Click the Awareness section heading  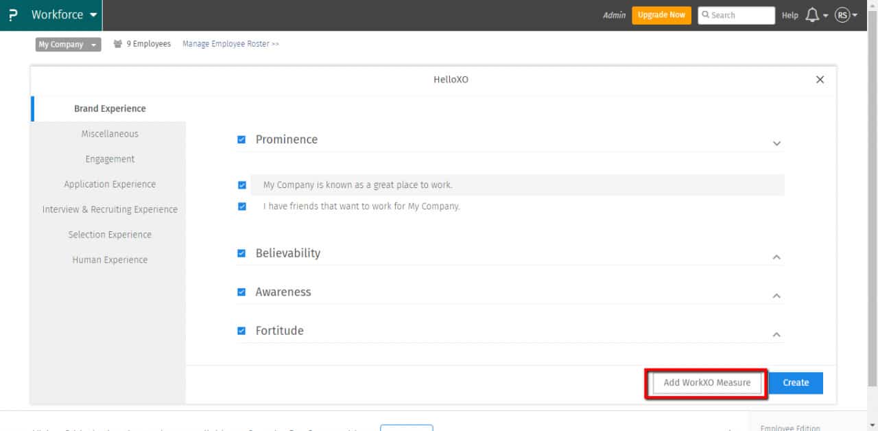(x=283, y=292)
